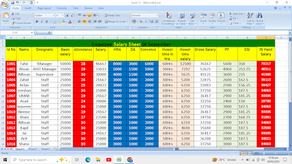Switch to the Data tab

point(76,8)
